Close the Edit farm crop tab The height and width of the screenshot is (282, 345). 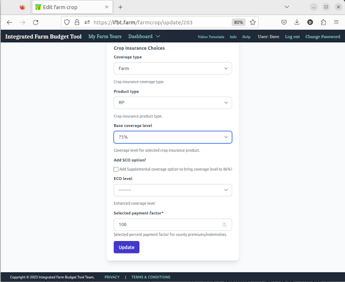coord(107,7)
